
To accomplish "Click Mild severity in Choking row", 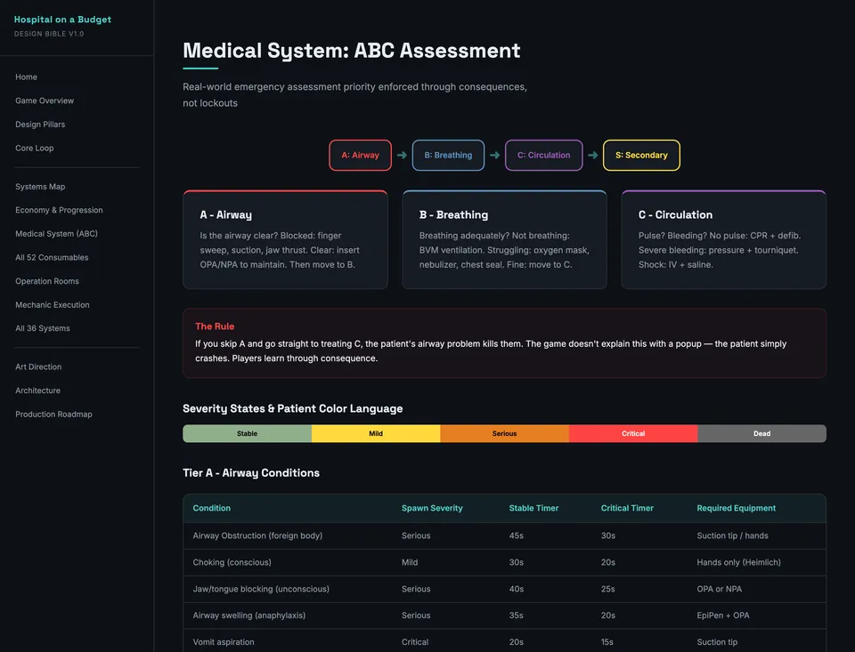I will pos(410,562).
